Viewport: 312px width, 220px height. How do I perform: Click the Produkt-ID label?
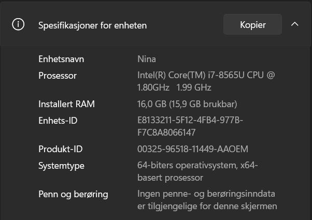(x=61, y=149)
